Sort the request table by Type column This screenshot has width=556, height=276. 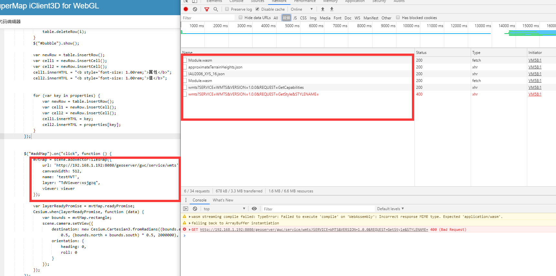(x=498, y=53)
